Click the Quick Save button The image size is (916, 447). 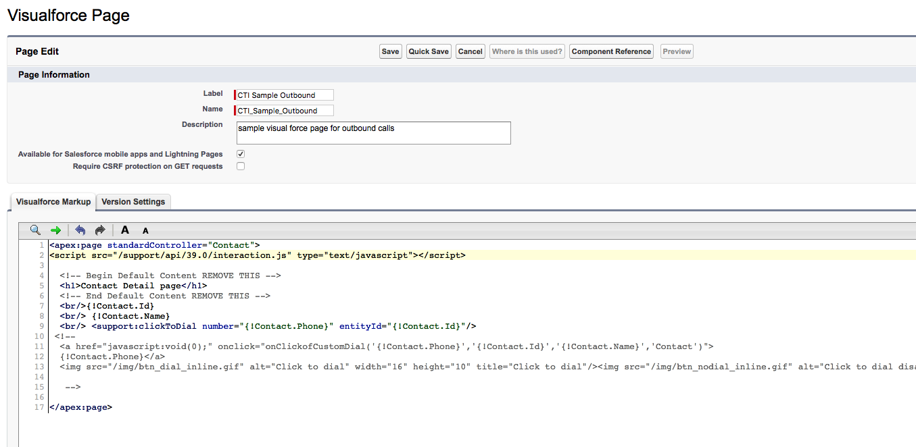(429, 51)
